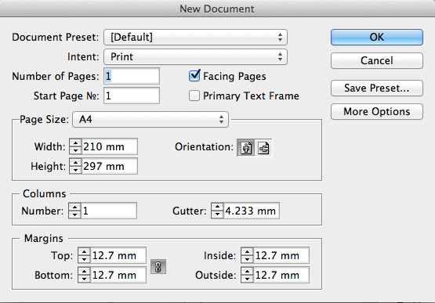Increase Outside margin with up arrow
The image size is (435, 303).
click(x=247, y=271)
